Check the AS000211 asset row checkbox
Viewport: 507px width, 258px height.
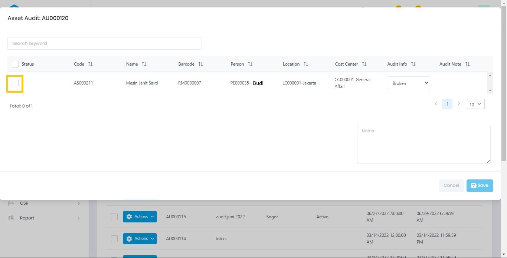coord(15,83)
